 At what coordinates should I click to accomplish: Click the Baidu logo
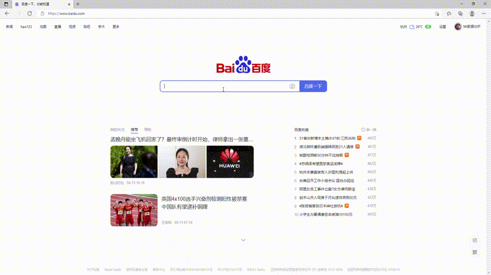243,65
